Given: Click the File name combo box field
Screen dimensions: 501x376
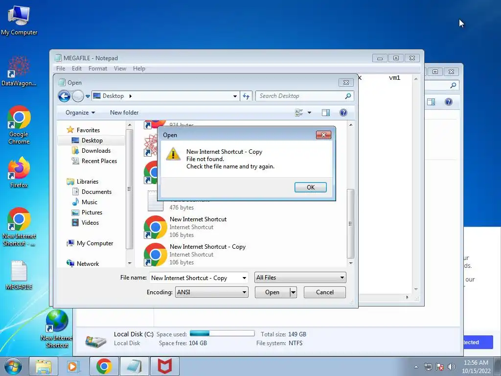Looking at the screenshot, I should click(x=195, y=278).
